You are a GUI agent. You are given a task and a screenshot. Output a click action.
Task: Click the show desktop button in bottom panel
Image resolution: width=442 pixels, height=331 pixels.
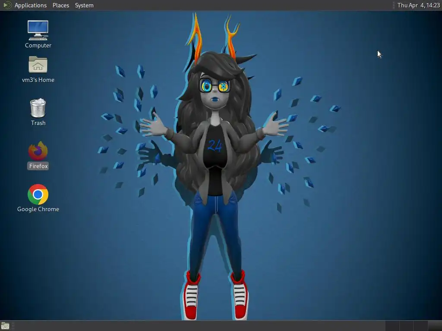click(x=5, y=326)
